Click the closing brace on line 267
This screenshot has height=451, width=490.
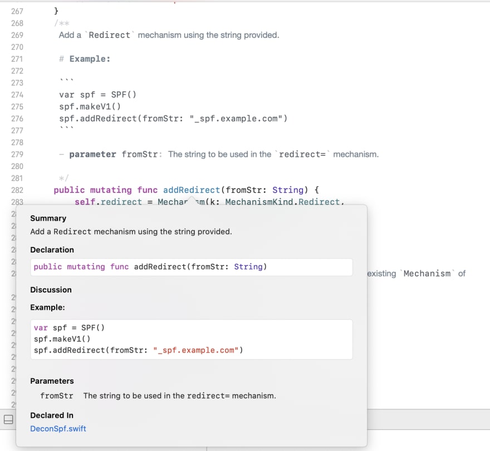coord(56,11)
